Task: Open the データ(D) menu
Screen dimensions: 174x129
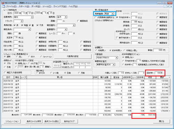Action: (36, 7)
